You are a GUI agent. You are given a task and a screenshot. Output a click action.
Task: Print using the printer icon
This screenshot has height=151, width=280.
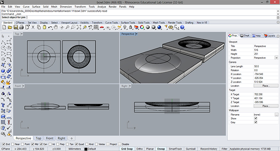click(x=21, y=27)
